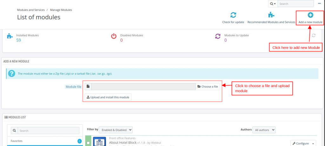Click the three-dots menu icon at top right
This screenshot has height=146, width=325.
pos(319,4)
